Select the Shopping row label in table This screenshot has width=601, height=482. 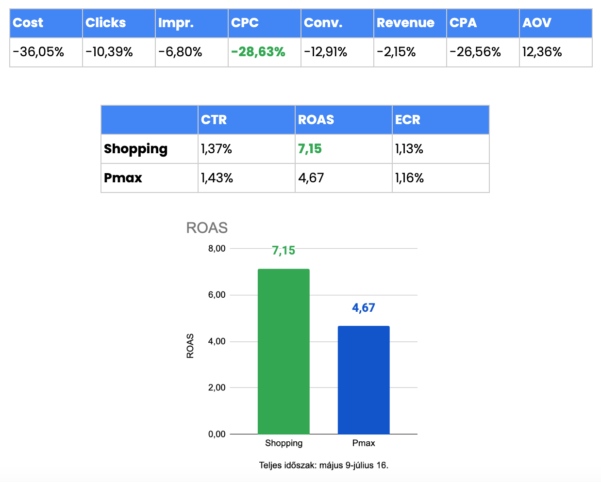tap(136, 149)
